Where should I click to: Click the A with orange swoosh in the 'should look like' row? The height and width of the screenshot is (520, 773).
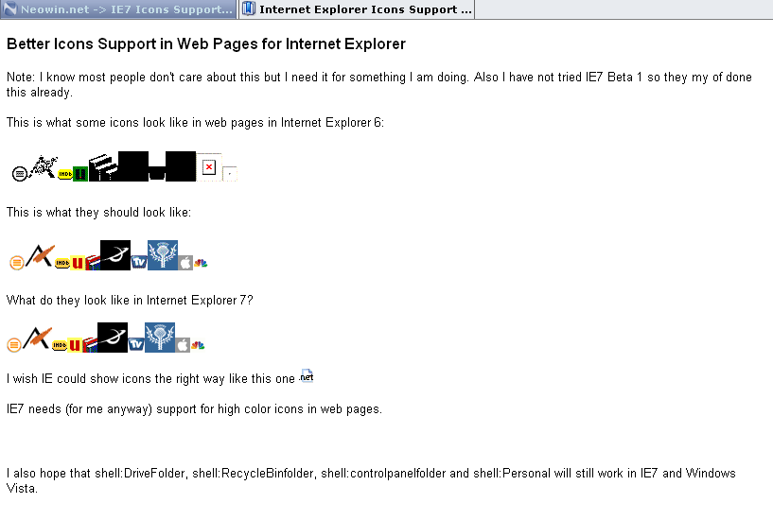[40, 255]
